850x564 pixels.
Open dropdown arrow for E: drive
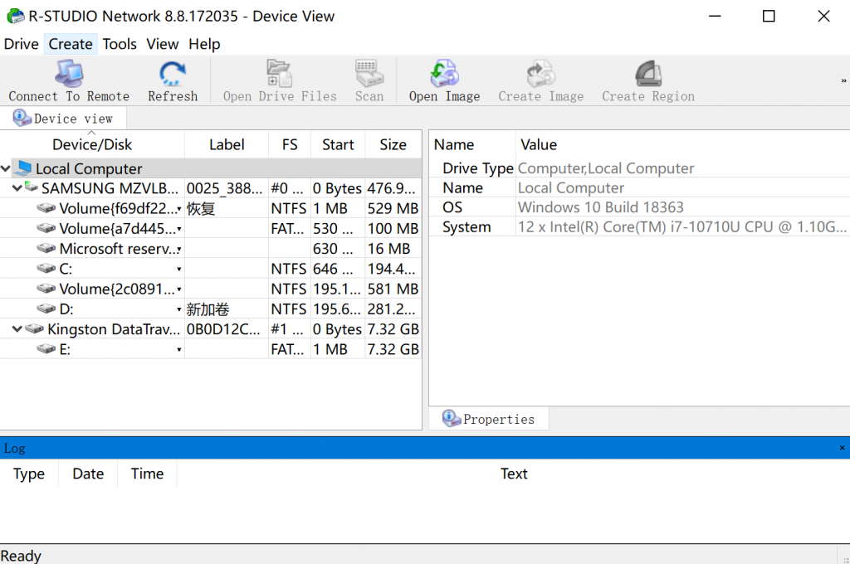[x=179, y=349]
